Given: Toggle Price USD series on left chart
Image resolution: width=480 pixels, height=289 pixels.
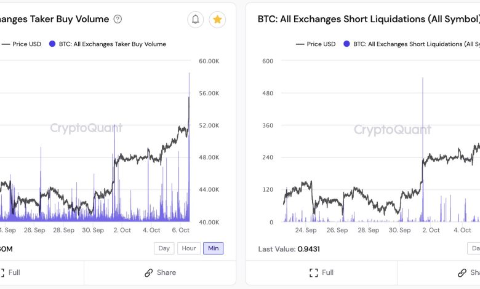Looking at the screenshot, I should (x=26, y=44).
